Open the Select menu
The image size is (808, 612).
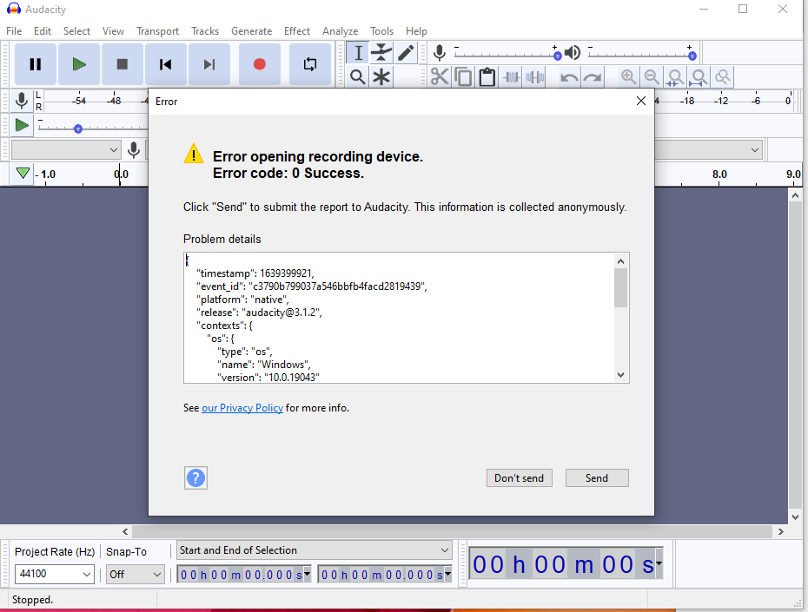(x=76, y=31)
